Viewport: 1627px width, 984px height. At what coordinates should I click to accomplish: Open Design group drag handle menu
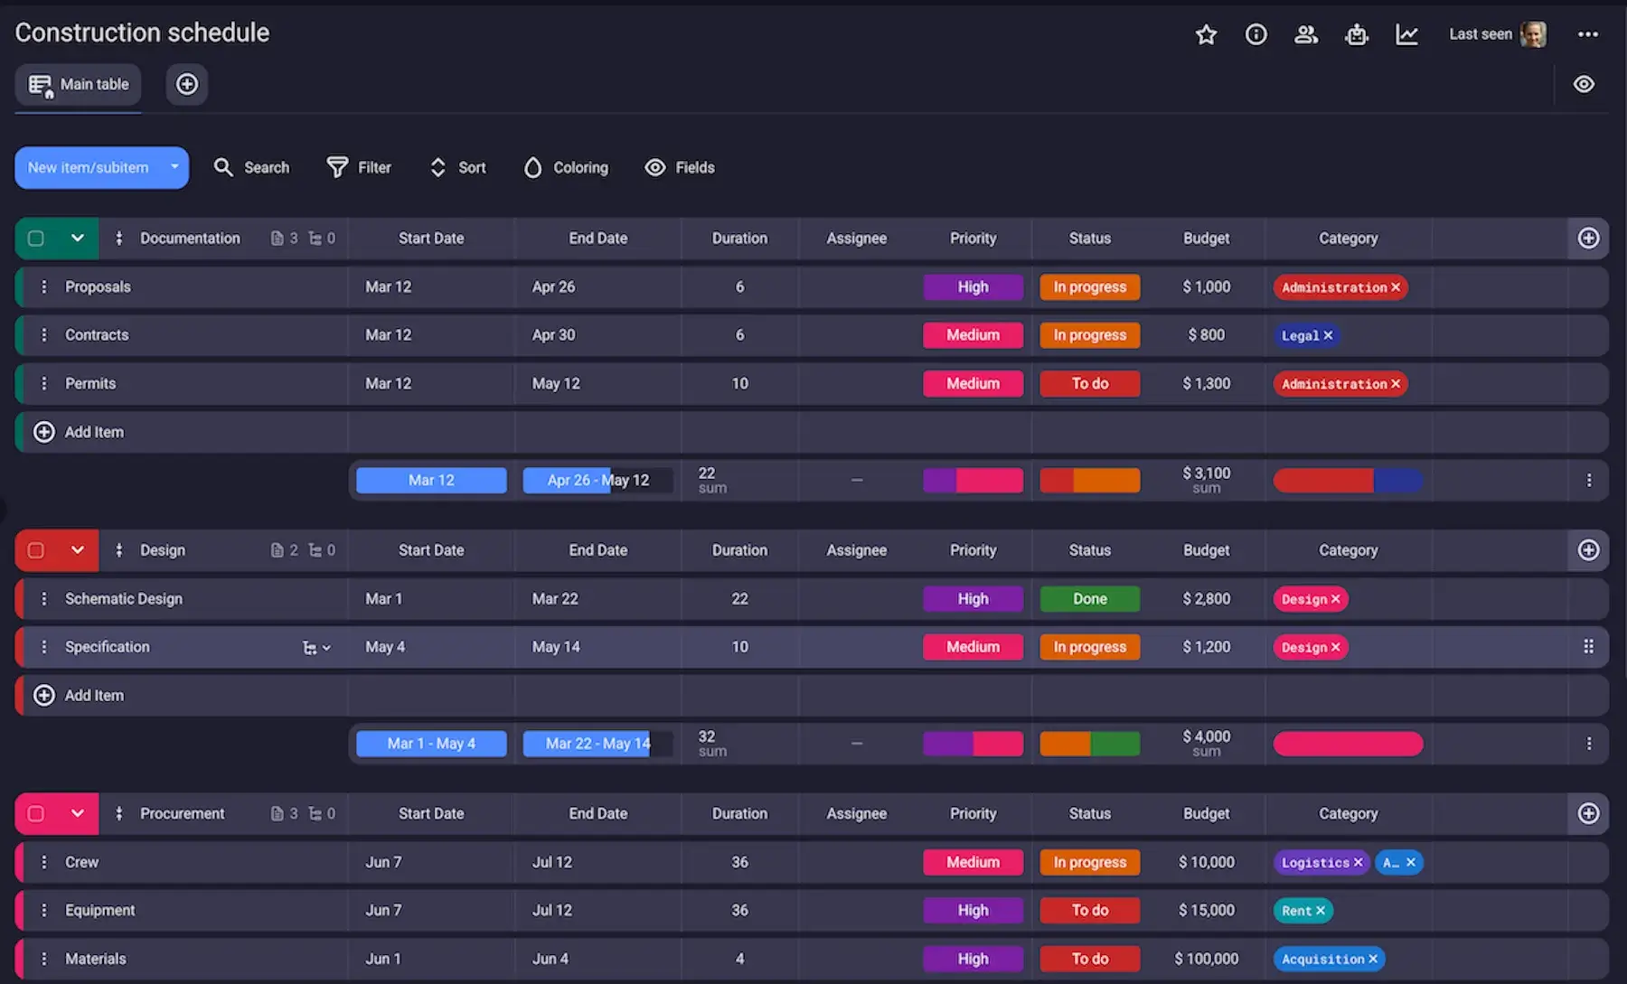118,550
